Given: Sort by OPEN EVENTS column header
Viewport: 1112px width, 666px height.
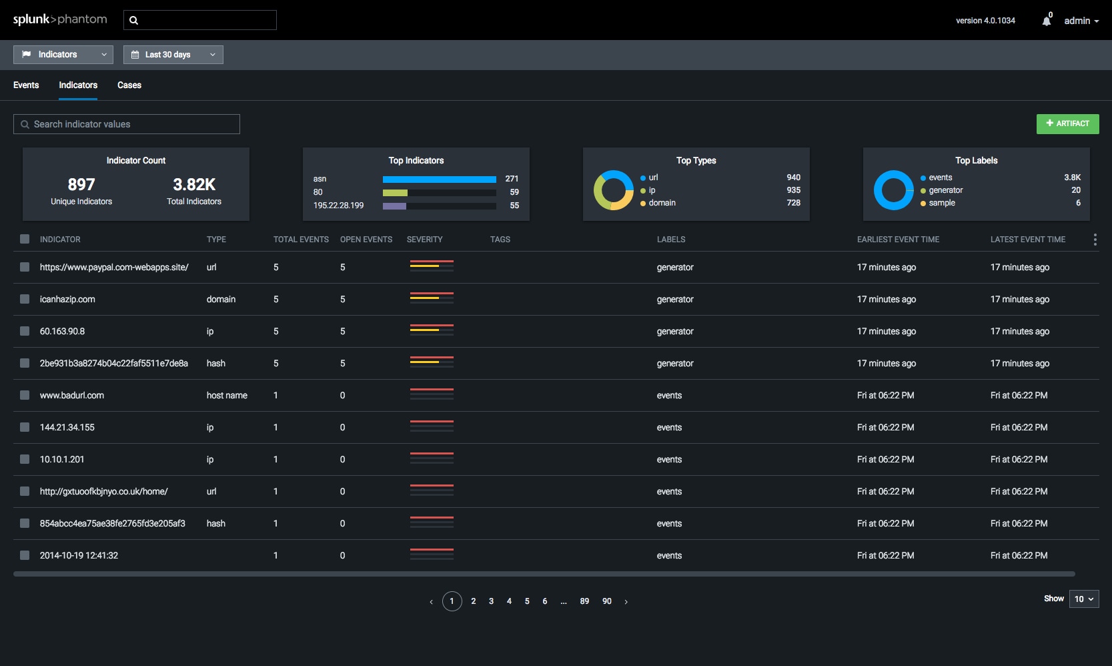Looking at the screenshot, I should tap(366, 240).
